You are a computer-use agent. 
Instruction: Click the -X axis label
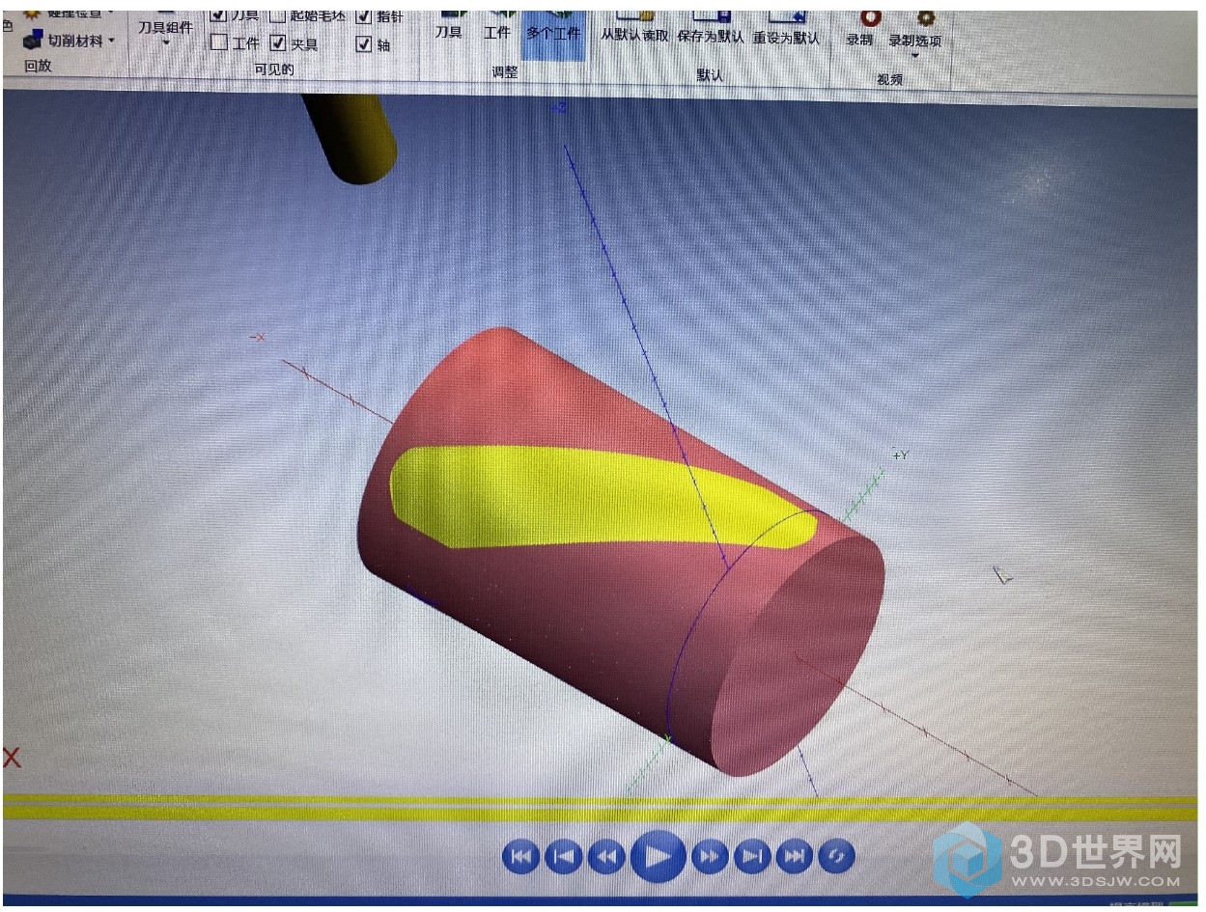[258, 337]
